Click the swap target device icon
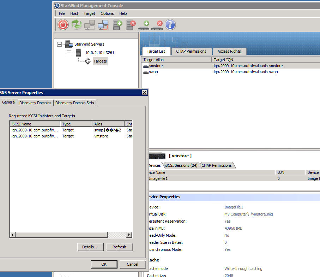 coord(145,72)
